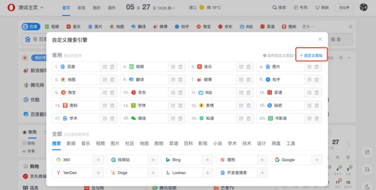The width and height of the screenshot is (376, 190).
Task: Delete the 百度 search engine entry
Action: [x=112, y=67]
